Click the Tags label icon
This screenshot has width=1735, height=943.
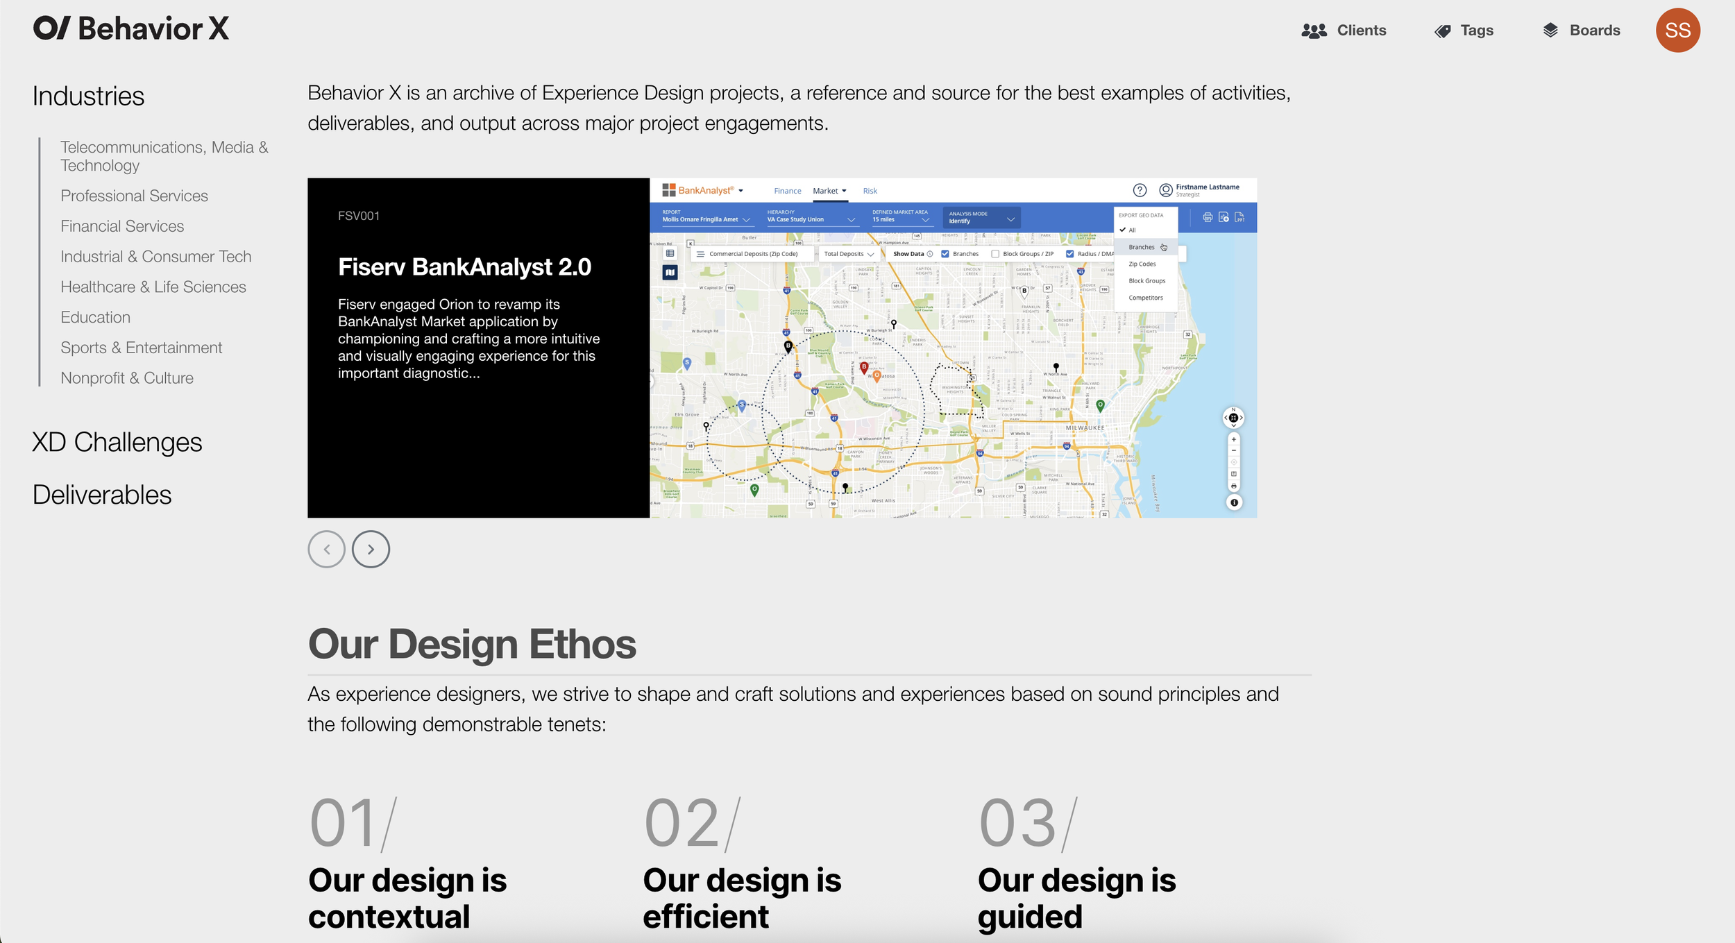tap(1442, 31)
